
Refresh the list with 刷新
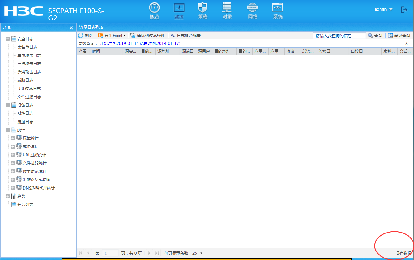point(86,36)
